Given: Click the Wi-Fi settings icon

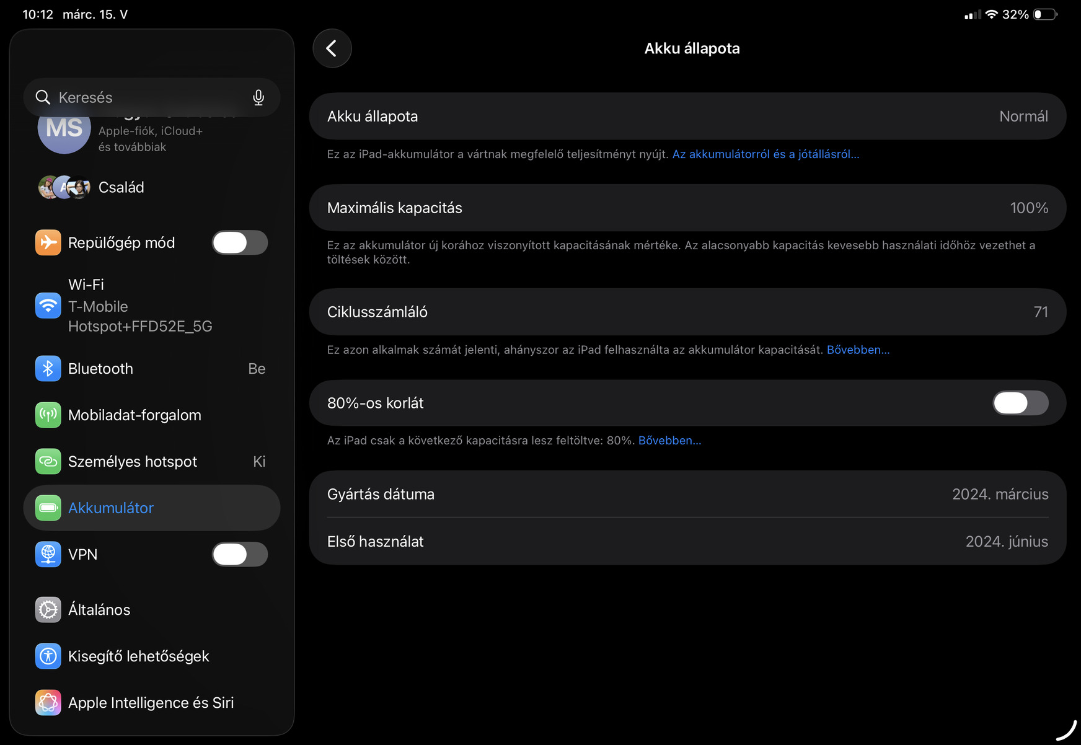Looking at the screenshot, I should [48, 305].
